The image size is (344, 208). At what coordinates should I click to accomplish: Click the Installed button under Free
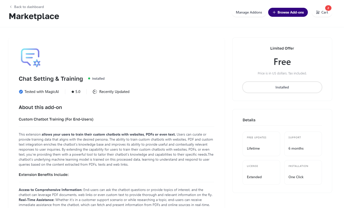click(282, 87)
